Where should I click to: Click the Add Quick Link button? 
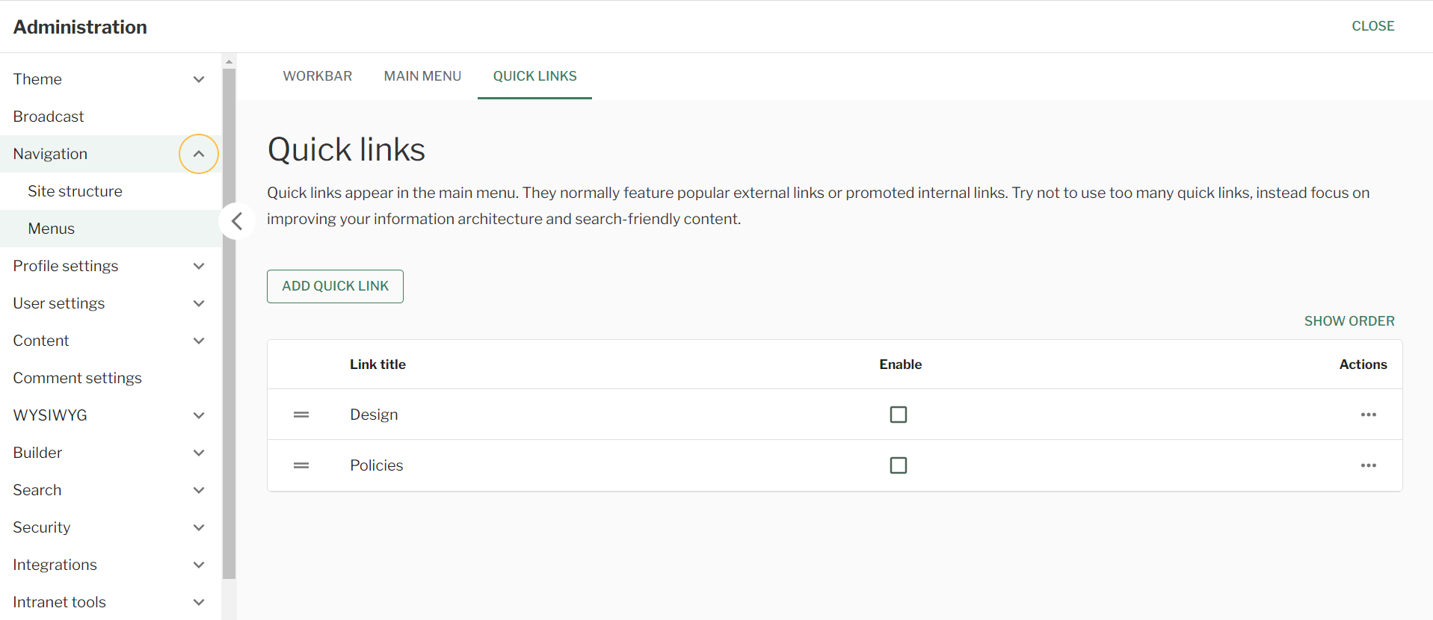click(x=335, y=286)
